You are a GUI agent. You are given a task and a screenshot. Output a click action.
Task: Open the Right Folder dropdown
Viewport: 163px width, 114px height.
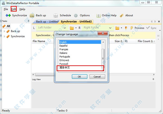(110, 28)
